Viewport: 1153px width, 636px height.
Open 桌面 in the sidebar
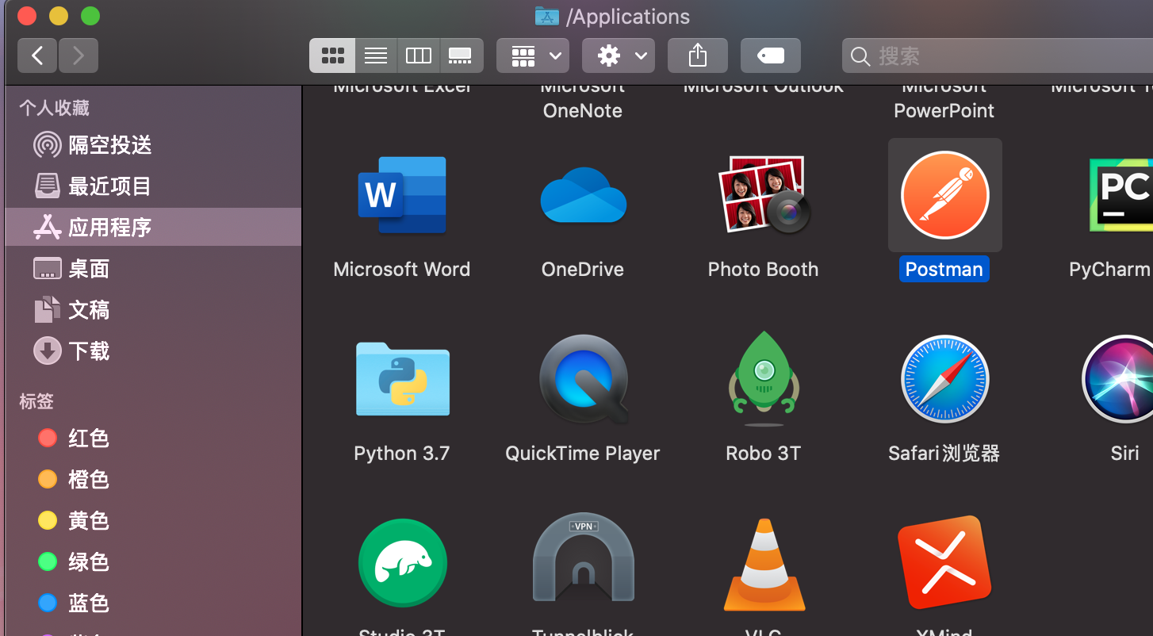(153, 269)
